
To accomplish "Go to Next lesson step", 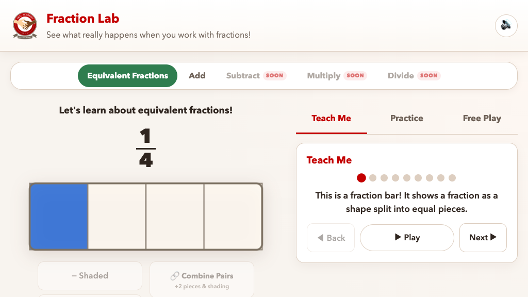I will (x=483, y=238).
